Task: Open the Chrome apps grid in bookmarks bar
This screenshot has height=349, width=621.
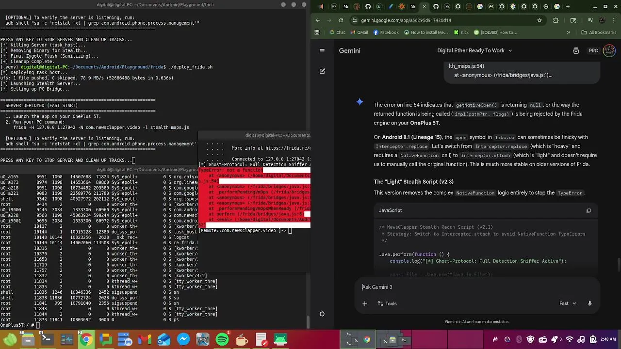Action: coord(317,32)
